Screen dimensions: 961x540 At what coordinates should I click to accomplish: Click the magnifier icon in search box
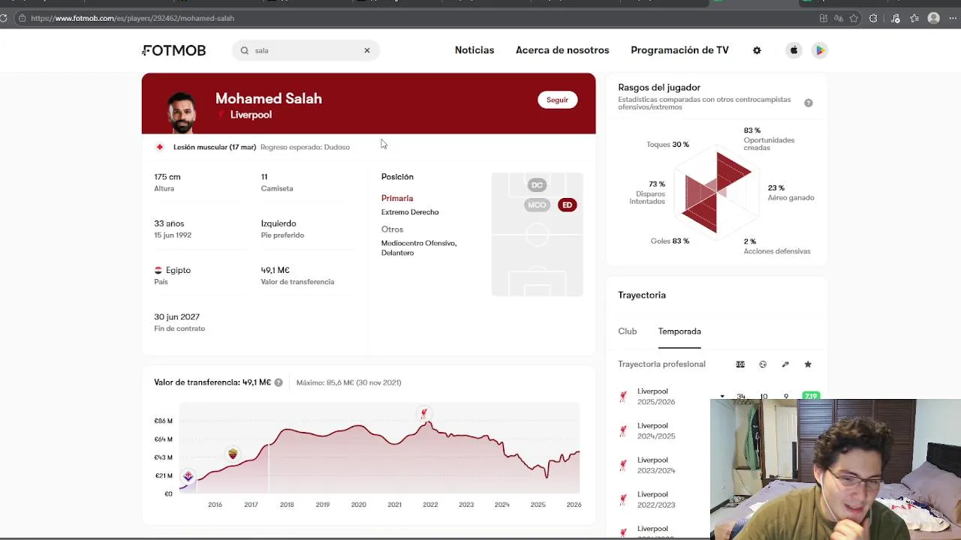click(245, 50)
